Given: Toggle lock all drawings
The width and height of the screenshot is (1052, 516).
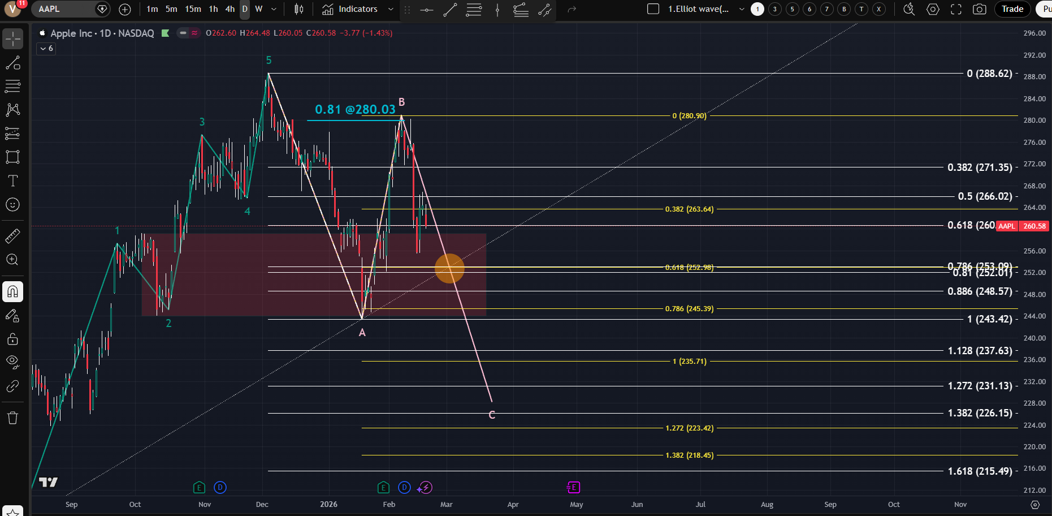Looking at the screenshot, I should click(x=12, y=339).
